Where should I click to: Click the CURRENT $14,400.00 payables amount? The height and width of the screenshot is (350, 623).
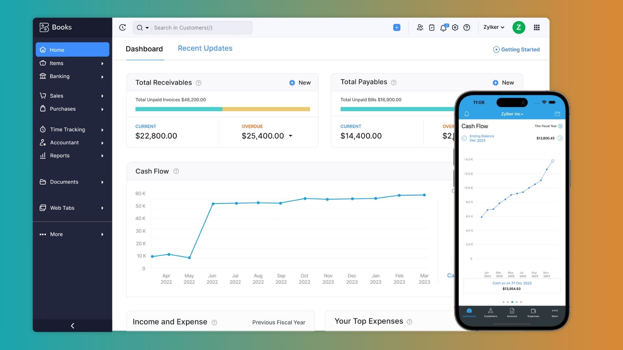(361, 136)
